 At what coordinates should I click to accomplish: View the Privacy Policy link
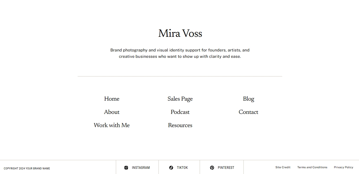coord(343,167)
